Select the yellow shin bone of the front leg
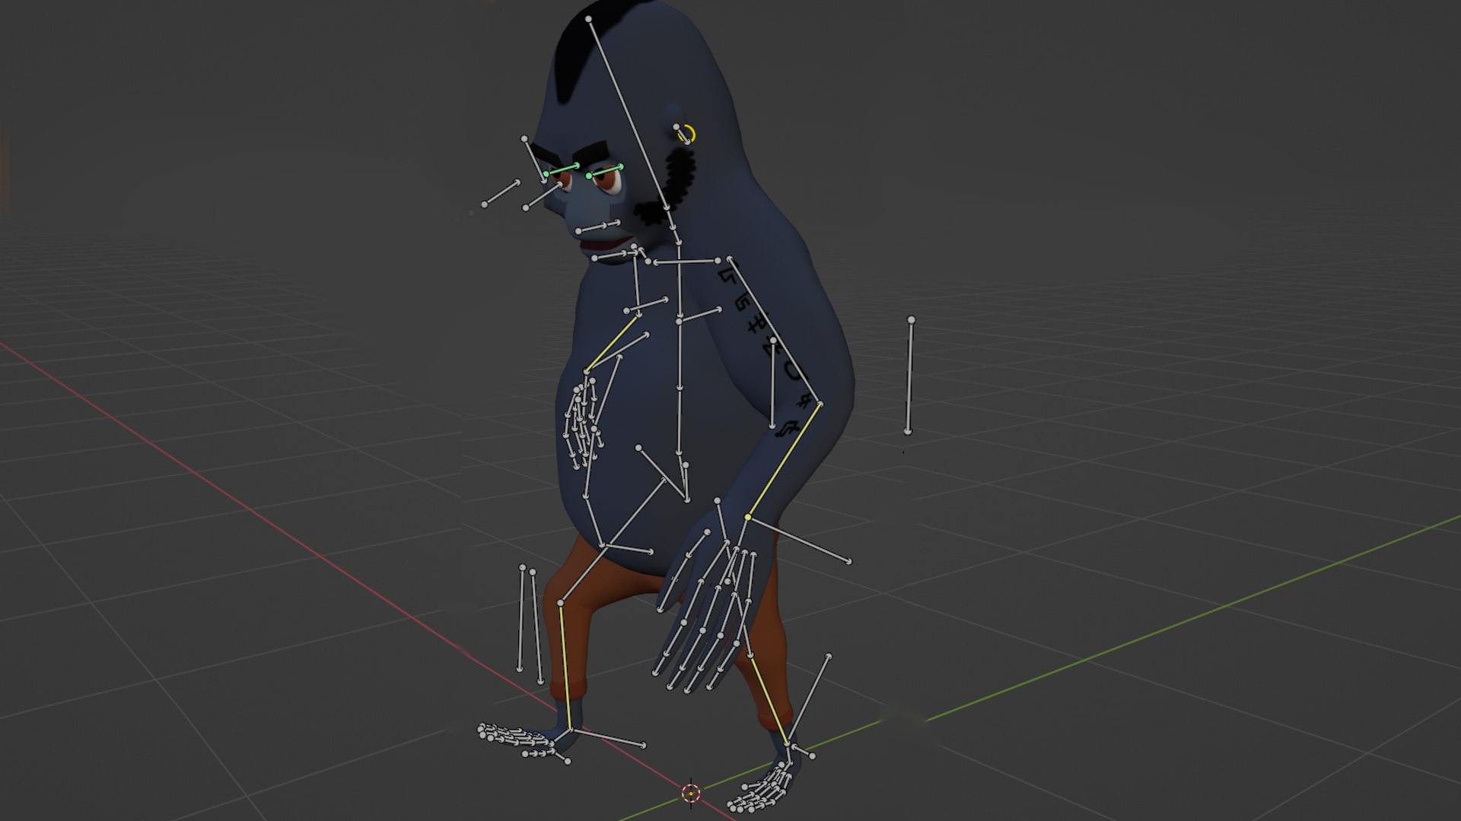Screen dimensions: 1461x821 [565, 667]
